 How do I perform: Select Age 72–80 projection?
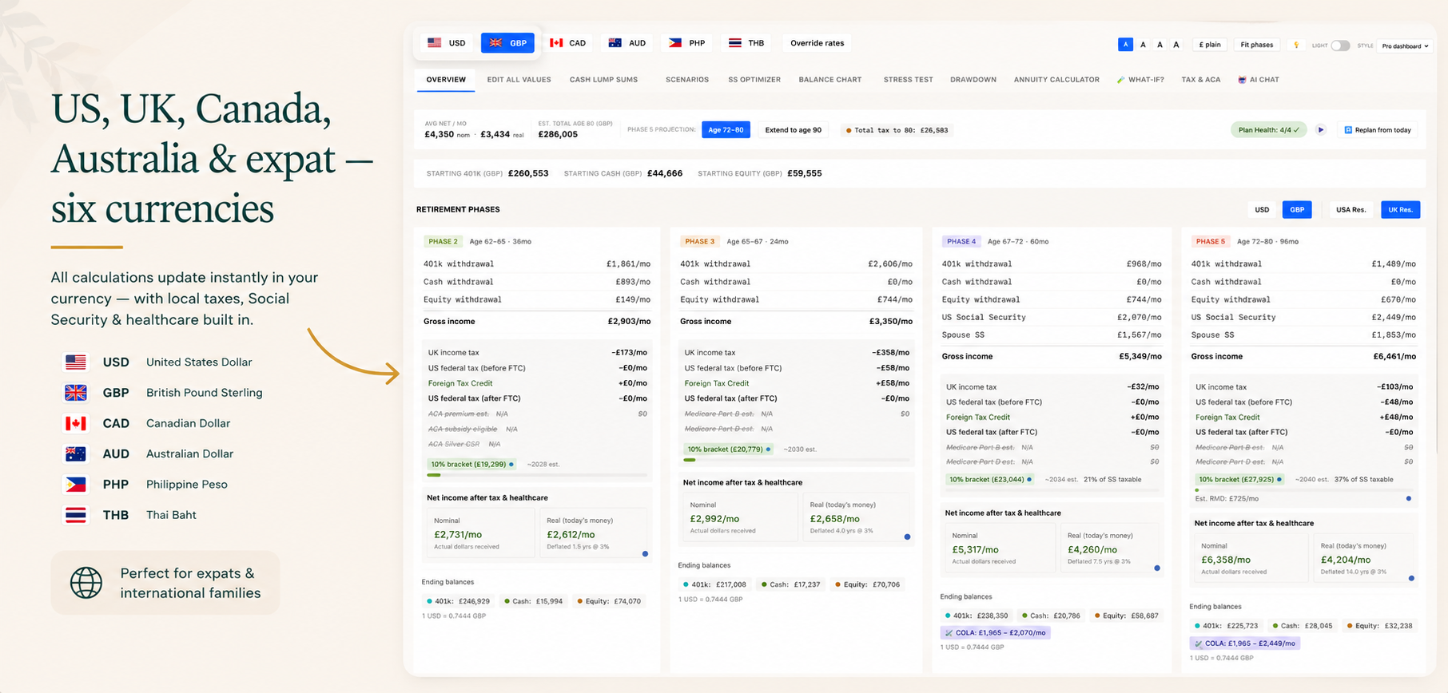[726, 130]
